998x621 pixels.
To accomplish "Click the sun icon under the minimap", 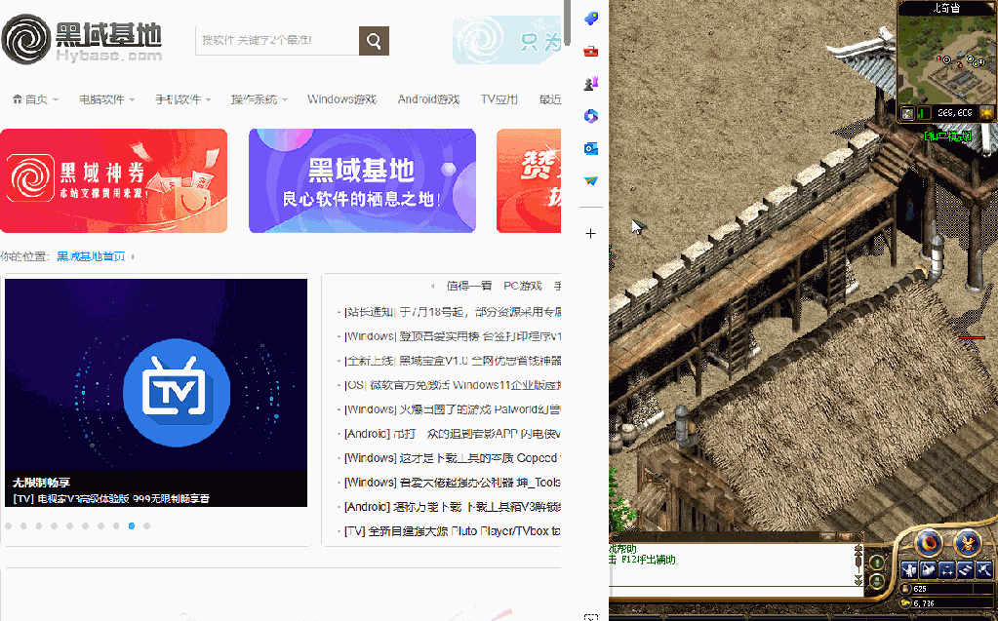I will click(986, 113).
